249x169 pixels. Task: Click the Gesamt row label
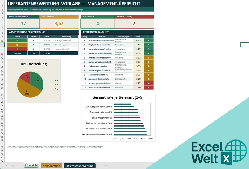17,53
